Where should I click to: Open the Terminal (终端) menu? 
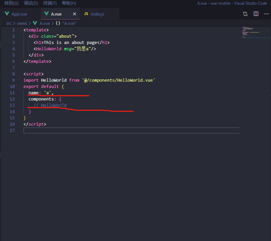pyautogui.click(x=50, y=3)
